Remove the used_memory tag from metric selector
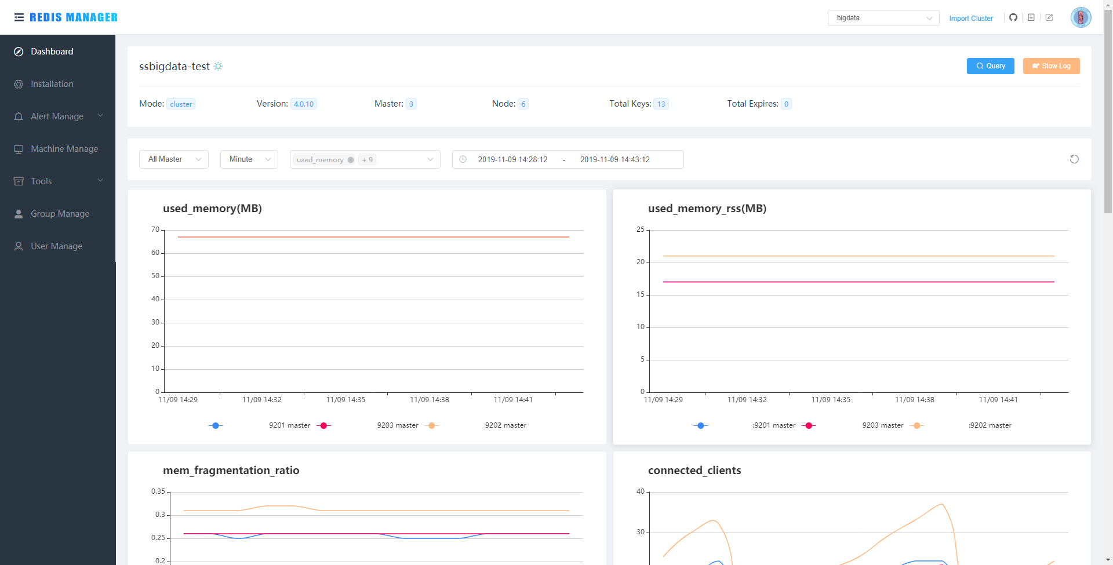Image resolution: width=1113 pixels, height=565 pixels. pos(351,160)
